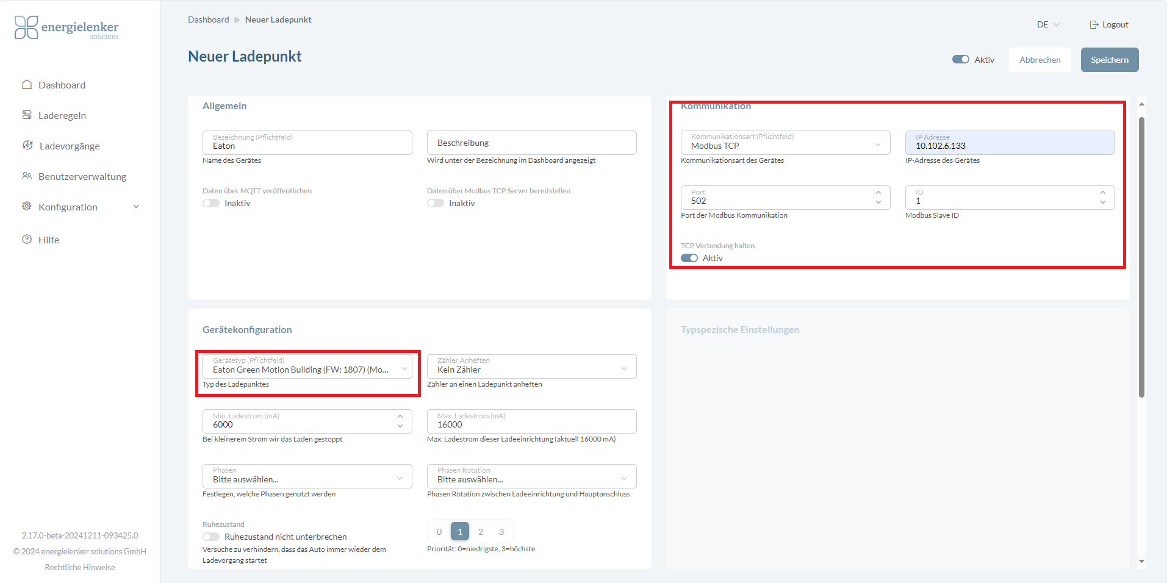Click the Dashboard breadcrumb link

tap(209, 20)
